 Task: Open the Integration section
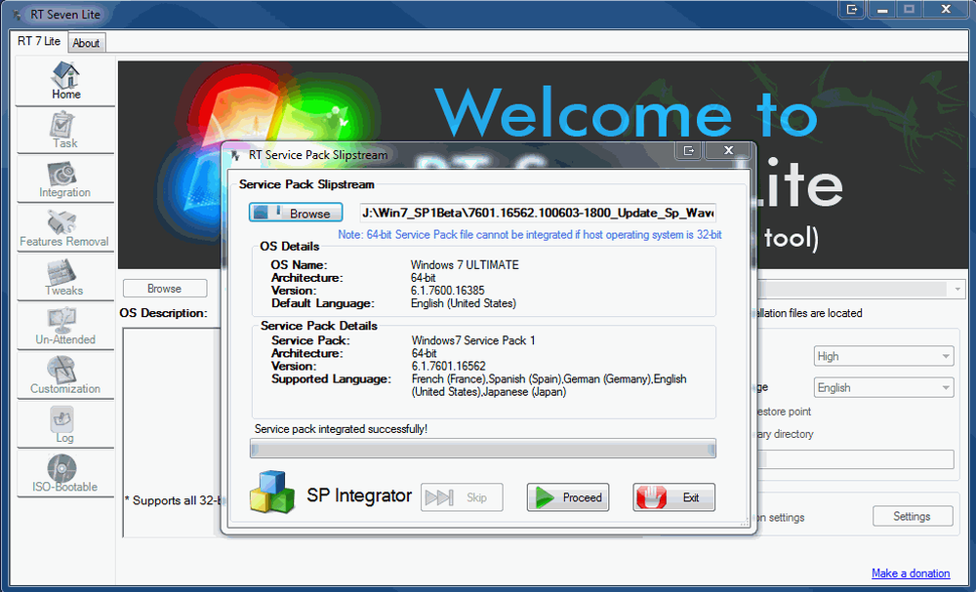pos(65,180)
